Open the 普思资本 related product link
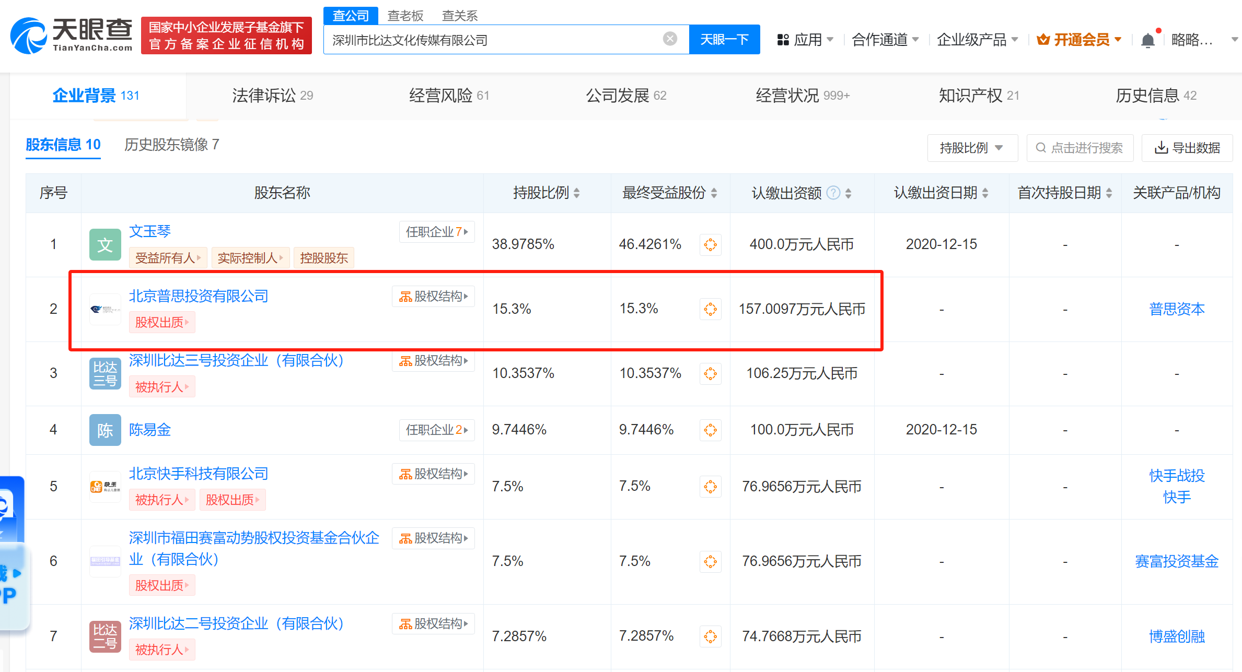This screenshot has height=672, width=1242. tap(1177, 309)
